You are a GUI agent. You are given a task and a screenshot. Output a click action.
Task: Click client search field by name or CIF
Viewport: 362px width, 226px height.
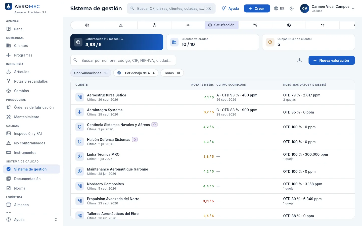click(123, 60)
